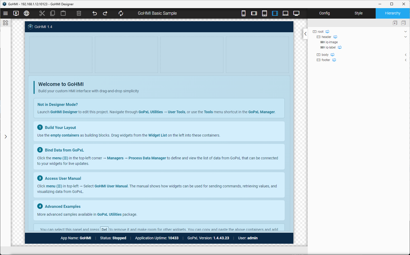Select the phone portrait screen size
The image size is (410, 255).
point(244,13)
